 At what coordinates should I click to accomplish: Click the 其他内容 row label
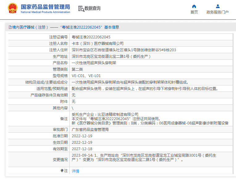pos(60,108)
